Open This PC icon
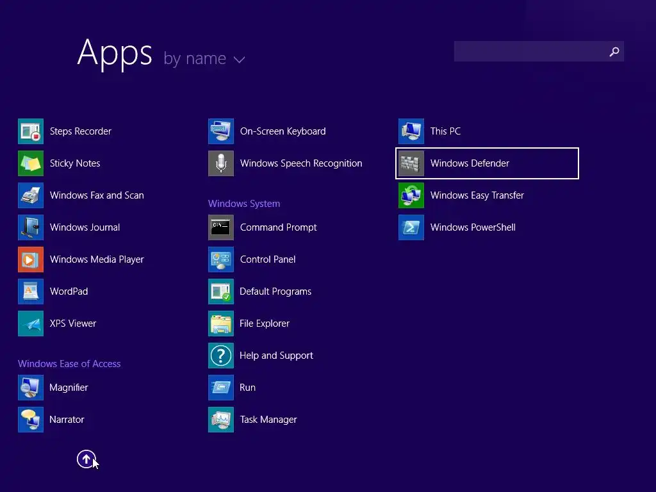 pos(411,131)
